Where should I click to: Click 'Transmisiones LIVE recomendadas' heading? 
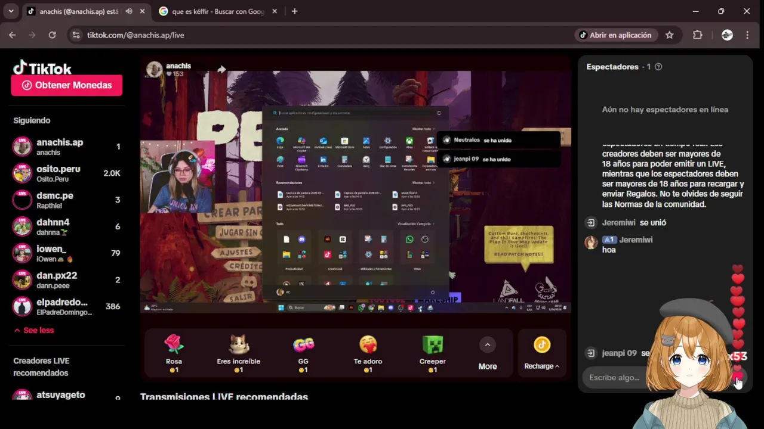(224, 397)
